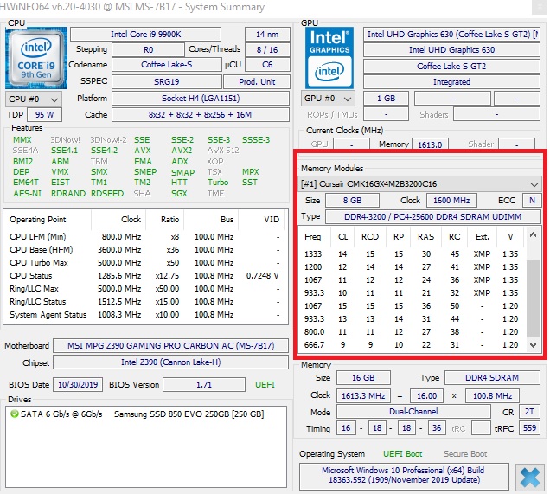Click the Intel UHD Graphics 630 (Coffee Lake-S GT2) field
The height and width of the screenshot is (494, 550).
(451, 35)
